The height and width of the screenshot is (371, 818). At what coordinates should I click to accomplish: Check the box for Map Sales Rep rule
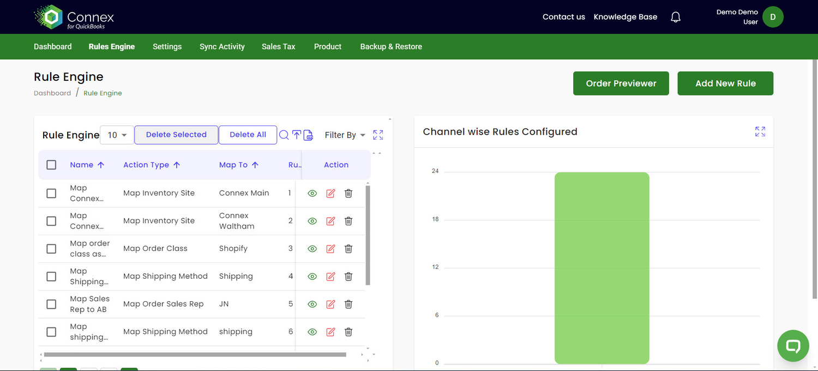pyautogui.click(x=51, y=304)
